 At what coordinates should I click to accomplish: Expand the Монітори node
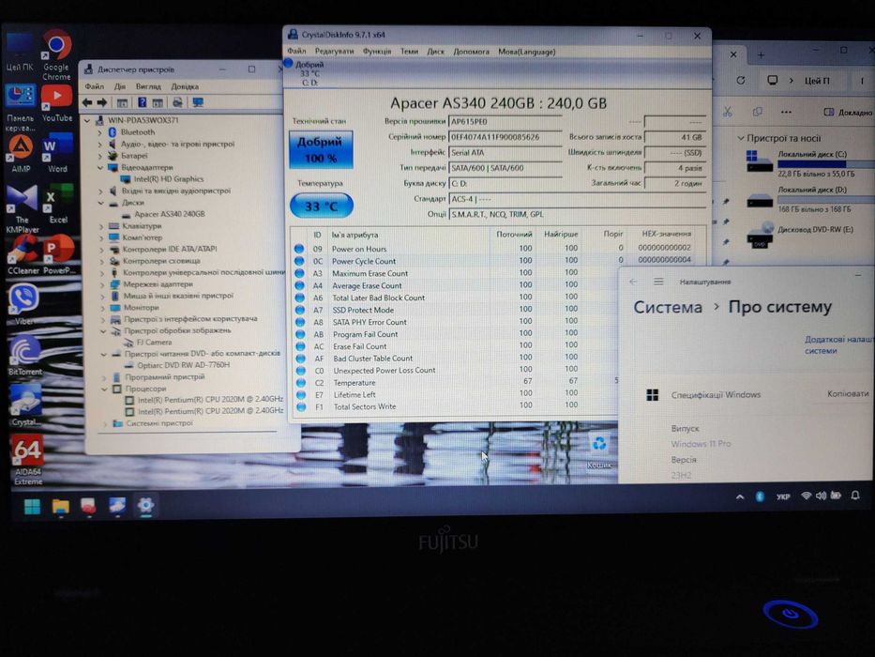click(102, 308)
